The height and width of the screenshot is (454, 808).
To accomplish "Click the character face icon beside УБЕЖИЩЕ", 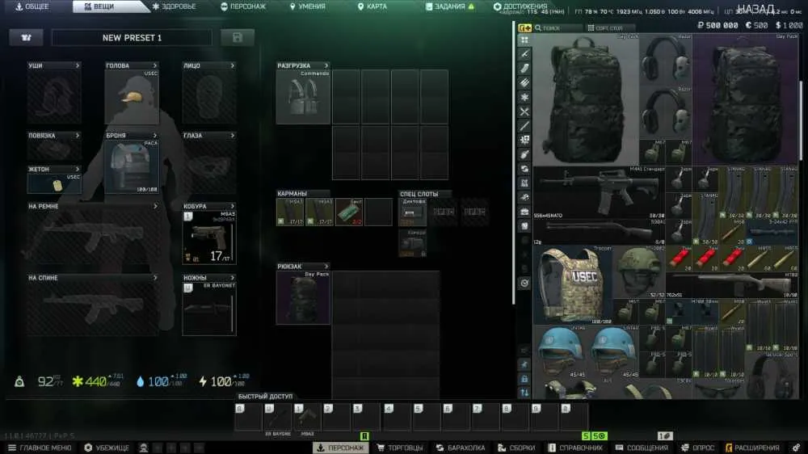I will pyautogui.click(x=144, y=448).
